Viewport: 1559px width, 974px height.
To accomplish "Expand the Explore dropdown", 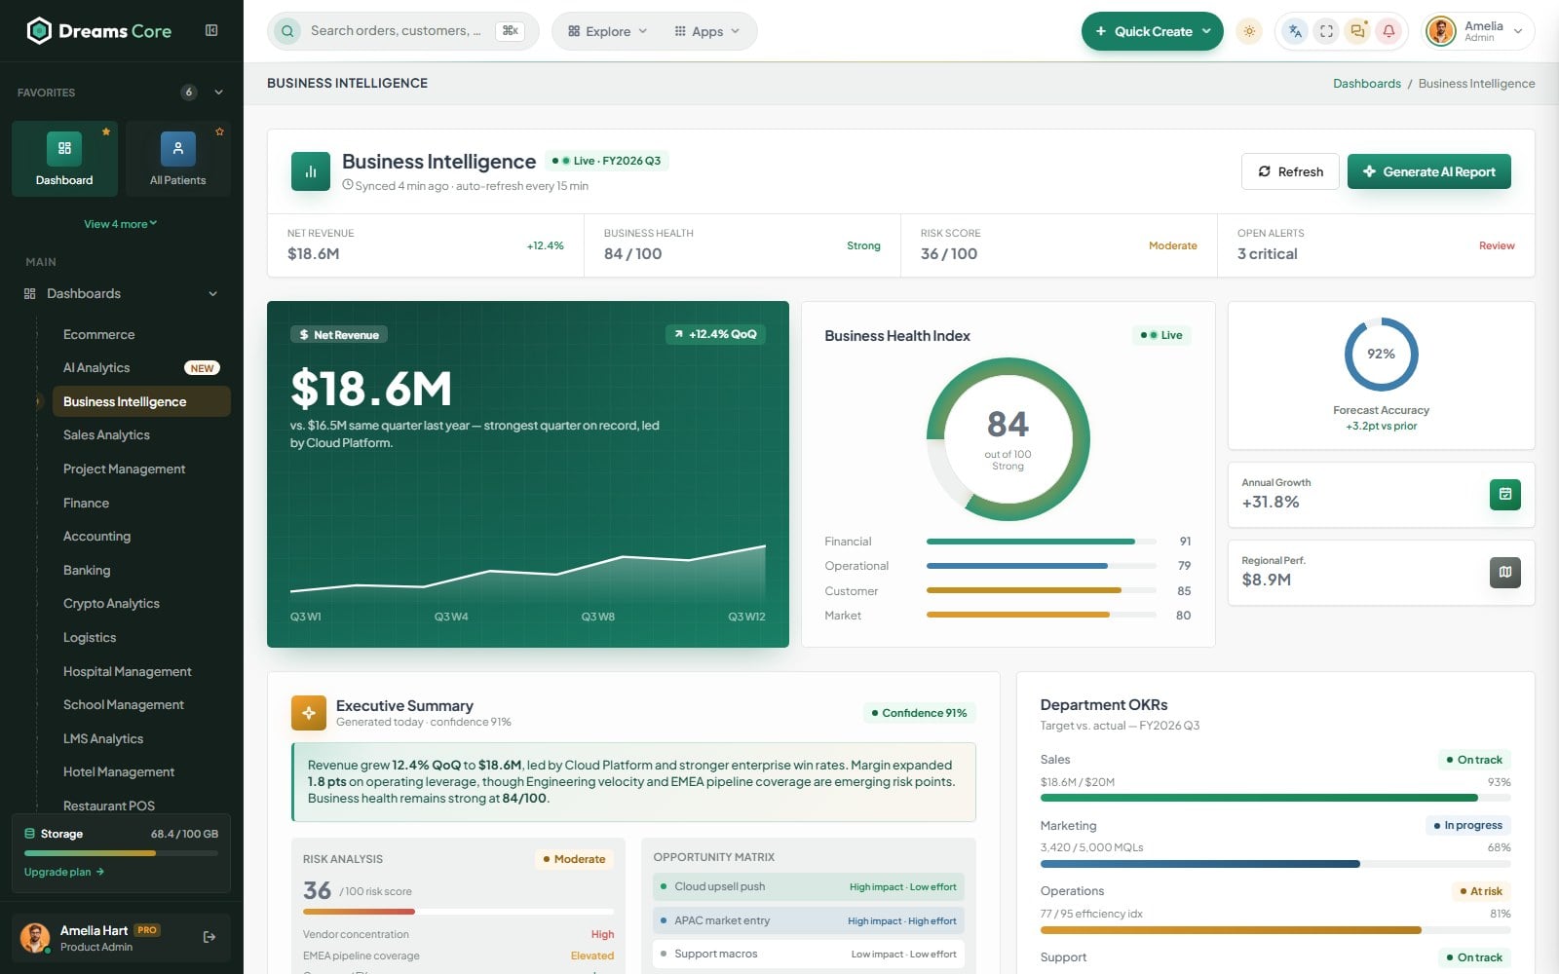I will (x=607, y=31).
